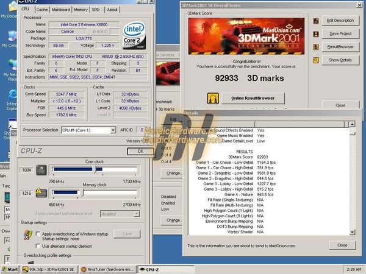The width and height of the screenshot is (366, 274).
Task: Click the lower Change button in 3DMark window
Action: [x=173, y=220]
